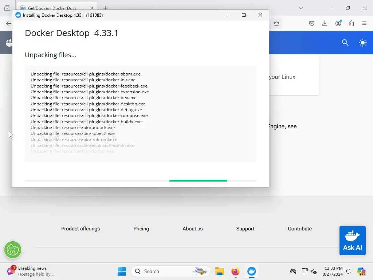Viewport: 373px width, 280px height.
Task: Click the 'Docker Desktop 4.33.1' installer heading
Action: pos(71,33)
